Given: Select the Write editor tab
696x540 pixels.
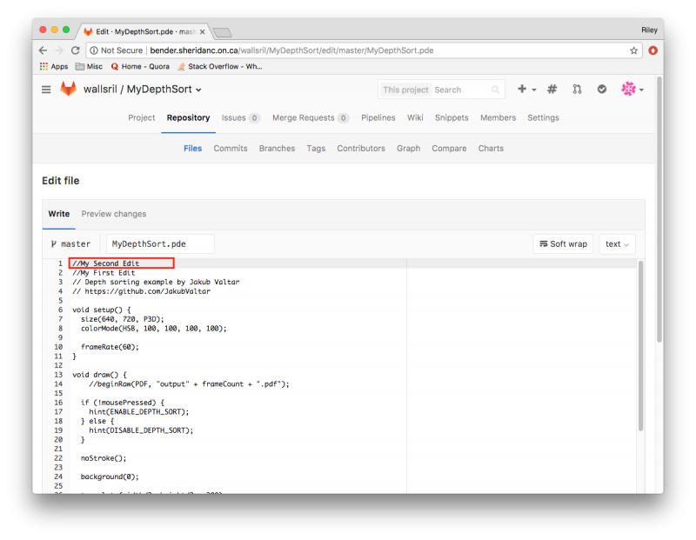Looking at the screenshot, I should pyautogui.click(x=59, y=214).
